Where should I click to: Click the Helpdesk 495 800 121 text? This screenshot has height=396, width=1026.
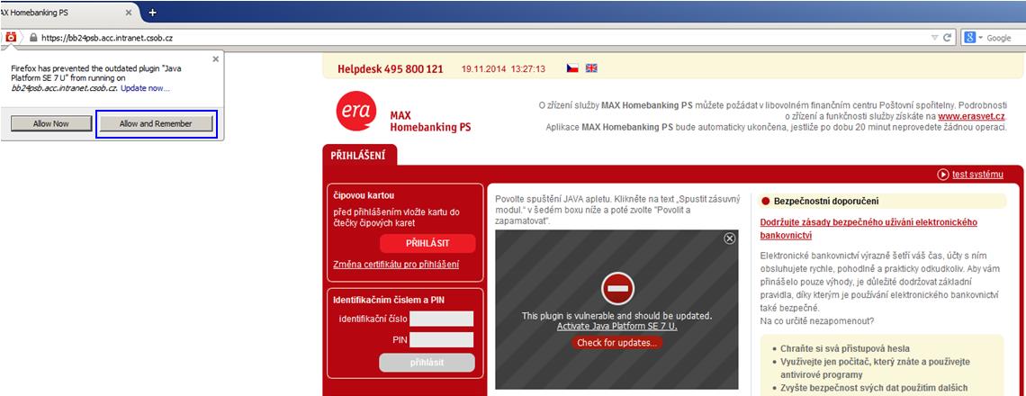(391, 68)
